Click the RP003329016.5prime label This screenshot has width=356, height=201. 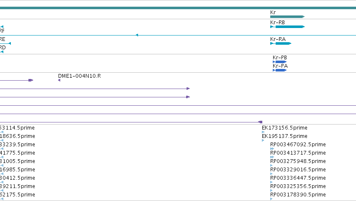pyautogui.click(x=298, y=170)
